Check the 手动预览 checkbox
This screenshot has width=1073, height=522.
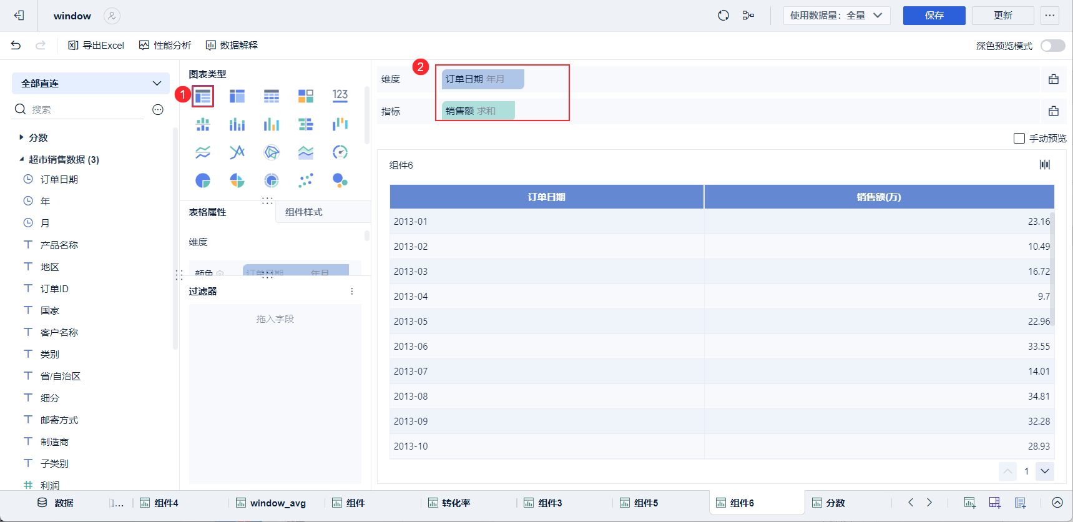[1019, 138]
